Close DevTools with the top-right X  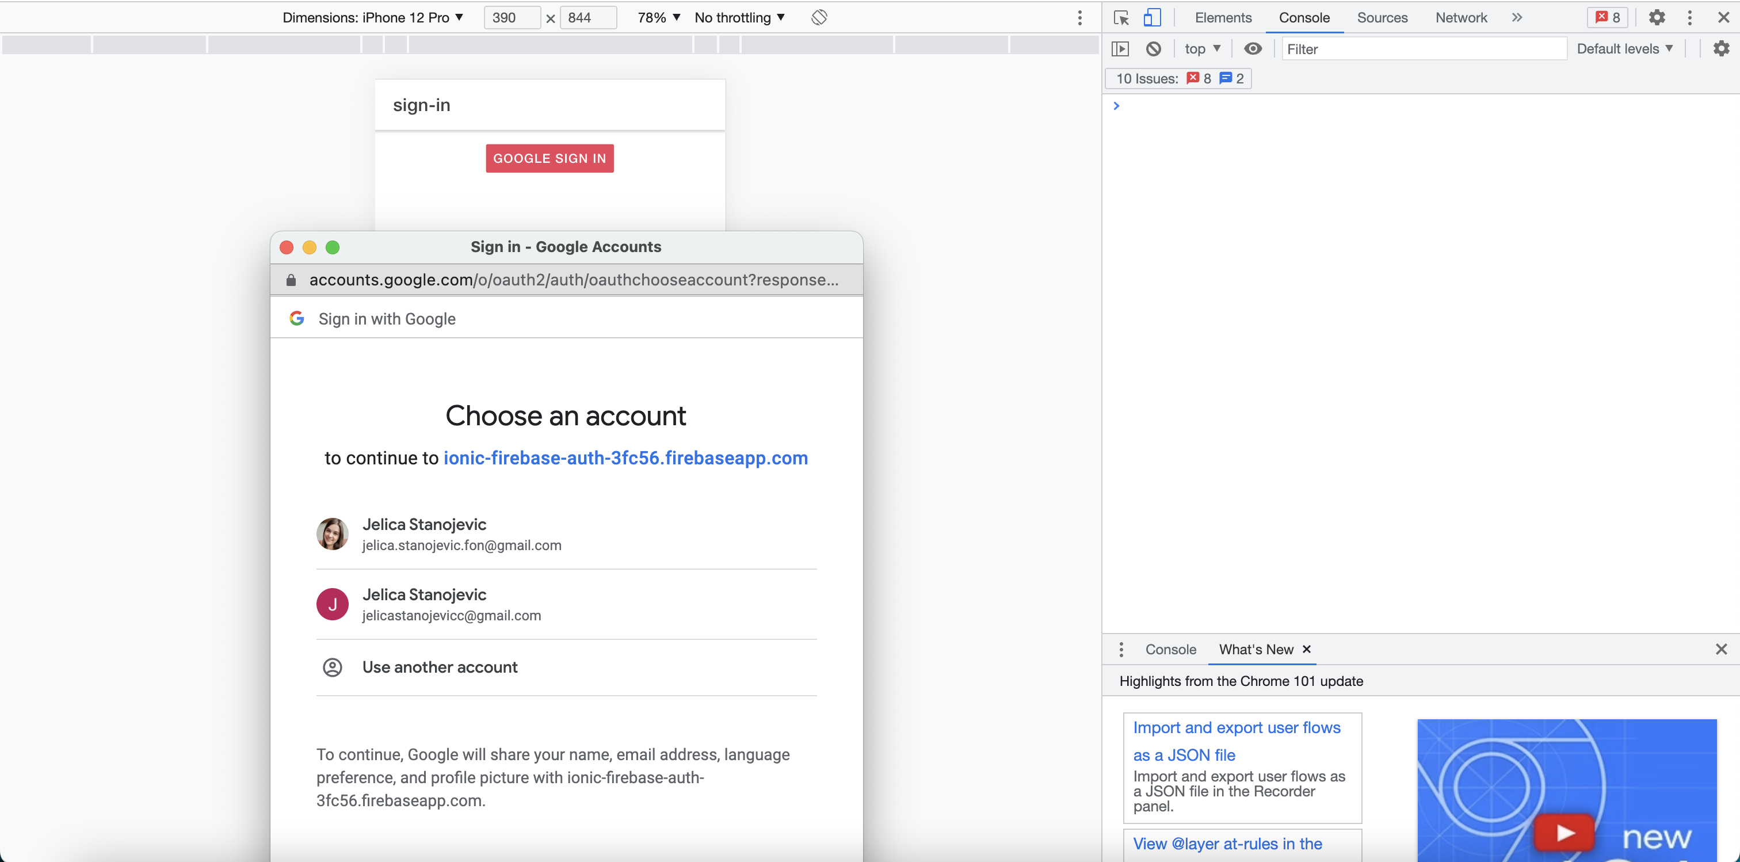(x=1723, y=18)
